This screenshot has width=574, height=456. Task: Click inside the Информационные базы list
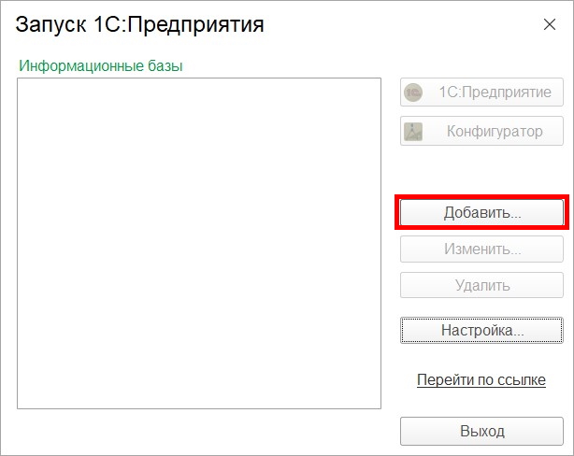point(199,243)
